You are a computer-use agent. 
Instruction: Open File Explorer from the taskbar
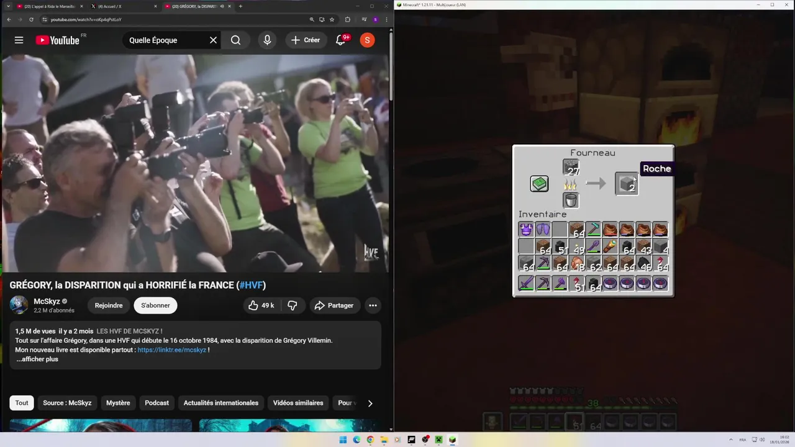tap(384, 440)
